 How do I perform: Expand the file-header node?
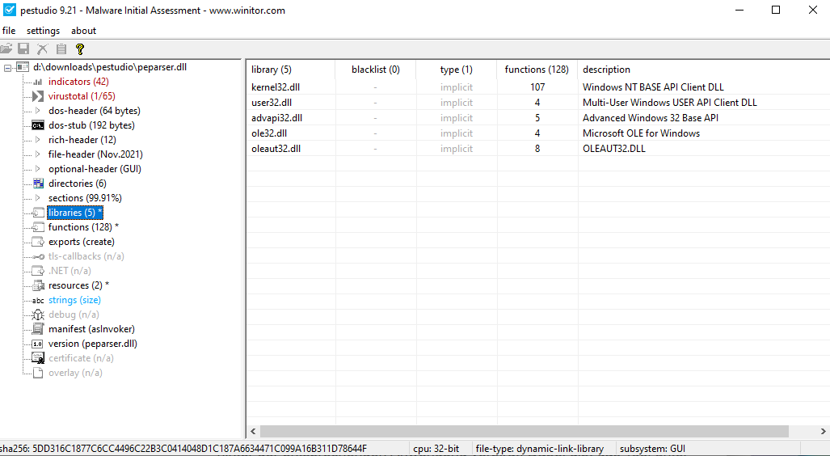pos(38,154)
